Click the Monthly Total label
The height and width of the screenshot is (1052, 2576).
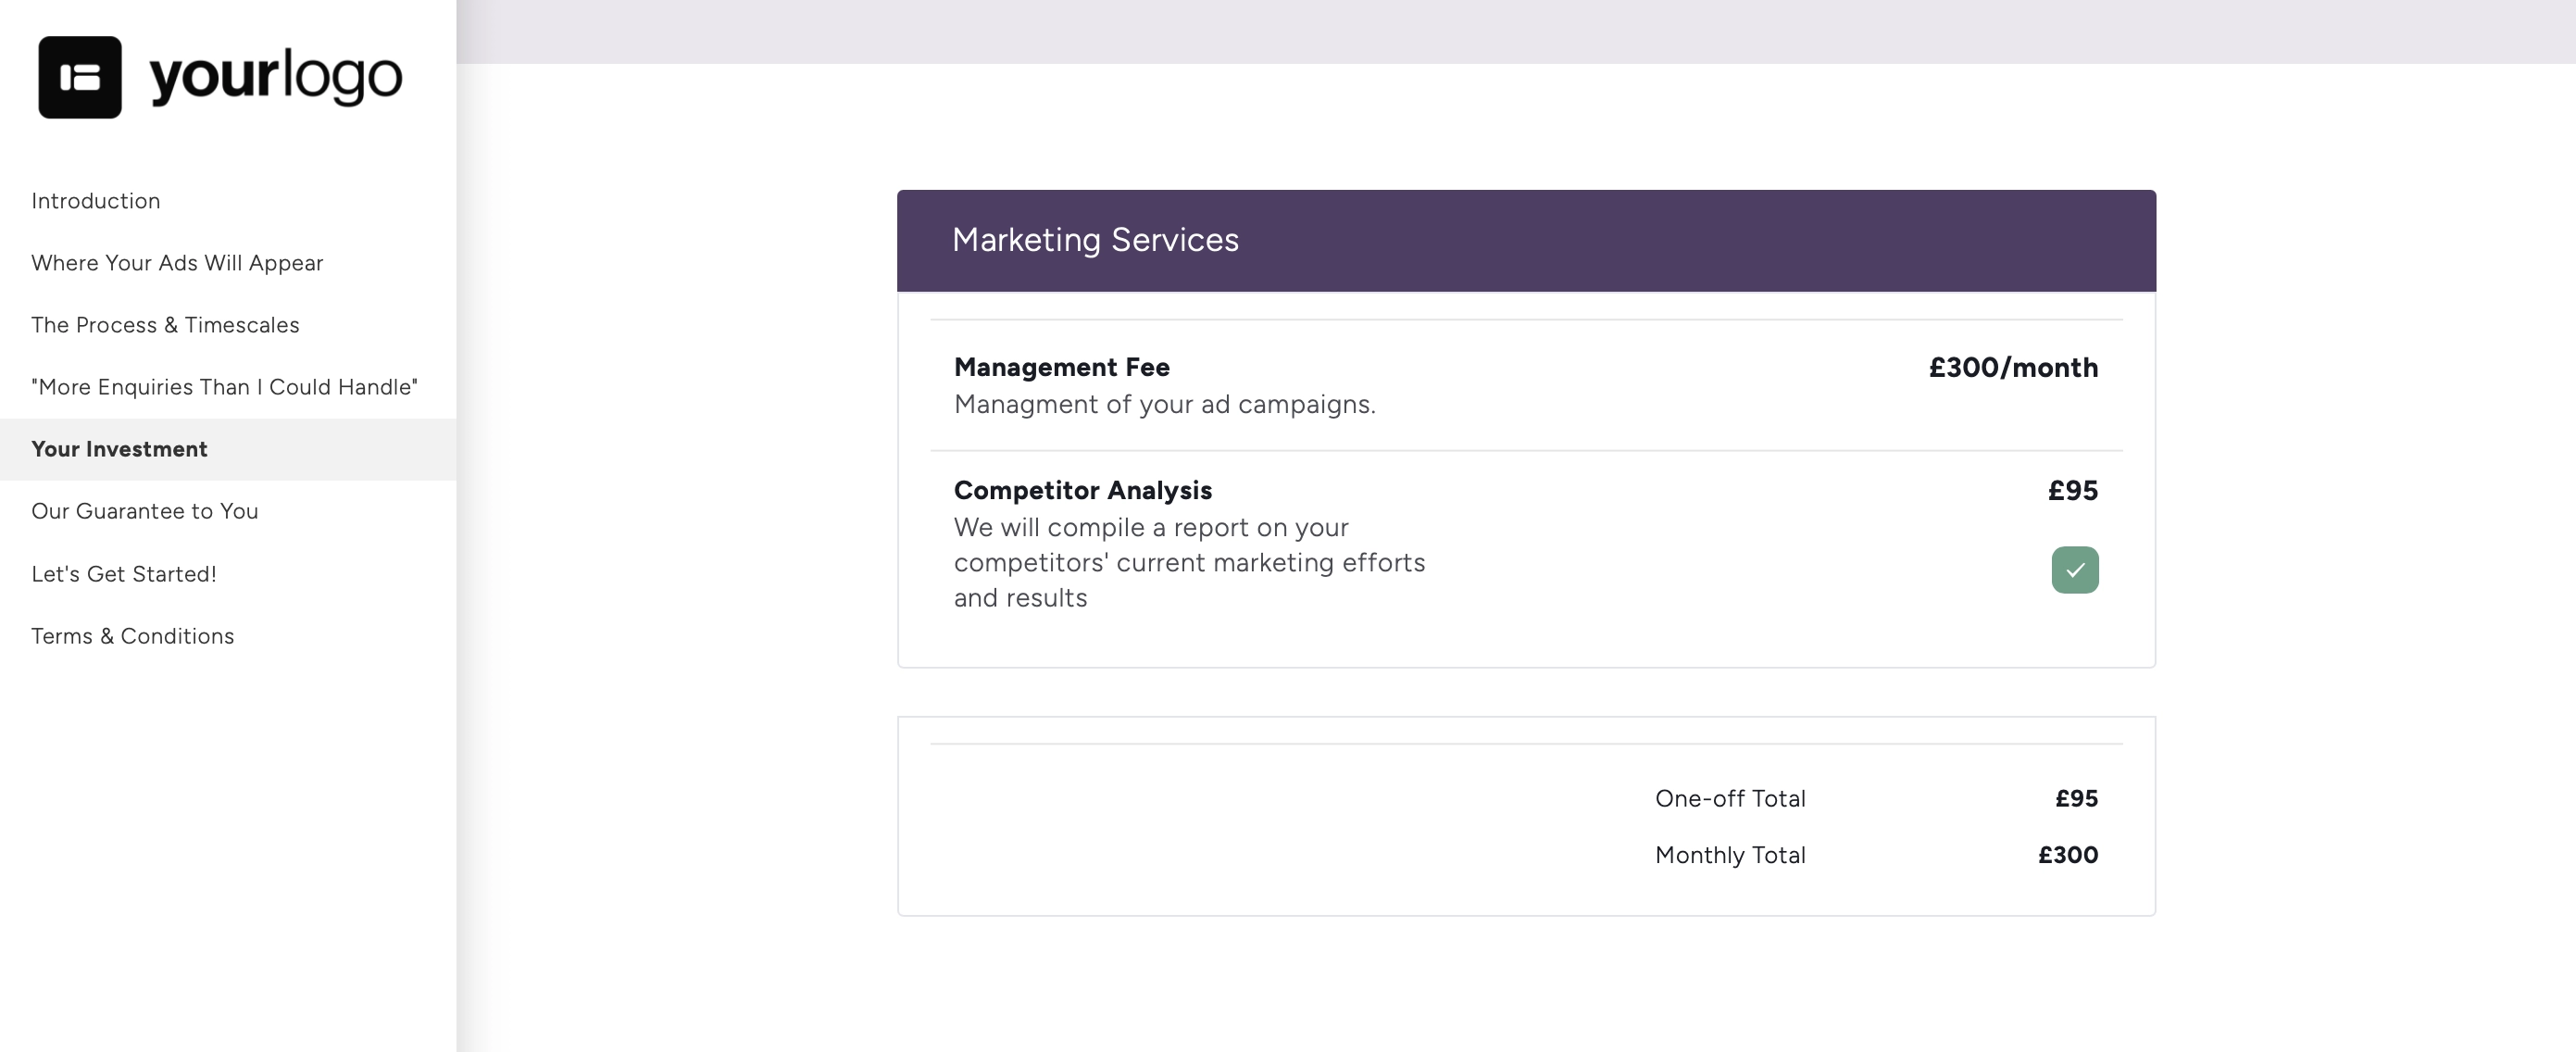pyautogui.click(x=1730, y=855)
